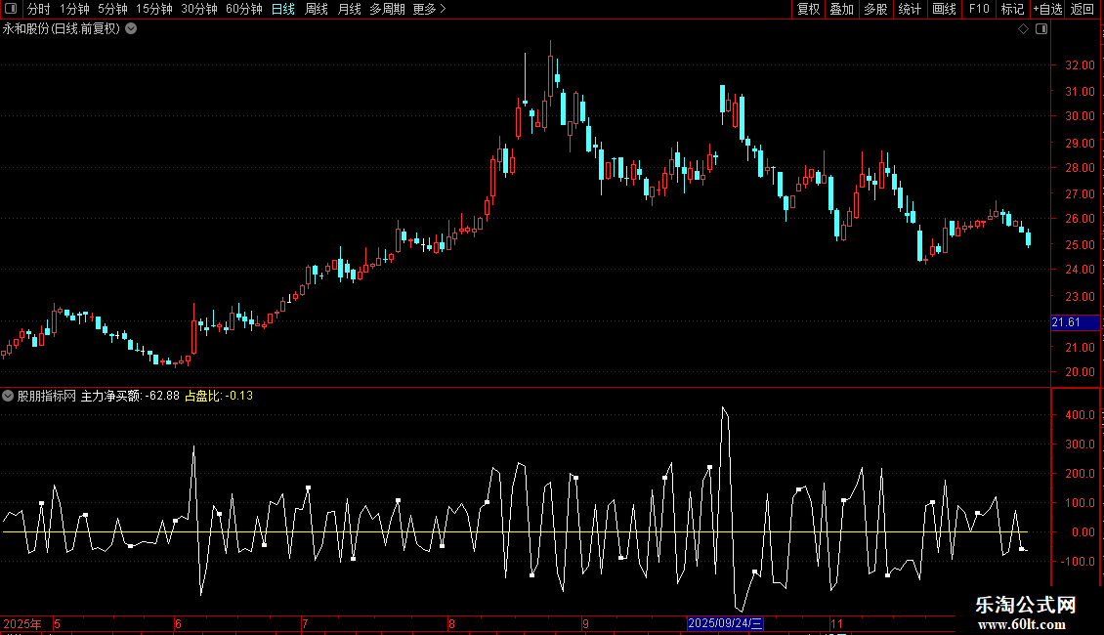Open the F10 company info
This screenshot has height=635, width=1104.
(x=979, y=9)
